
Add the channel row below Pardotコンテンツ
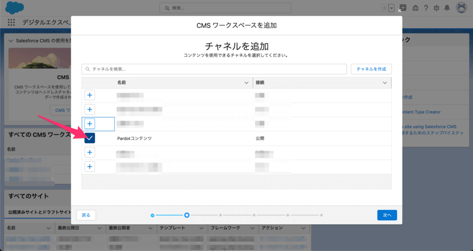(x=90, y=152)
